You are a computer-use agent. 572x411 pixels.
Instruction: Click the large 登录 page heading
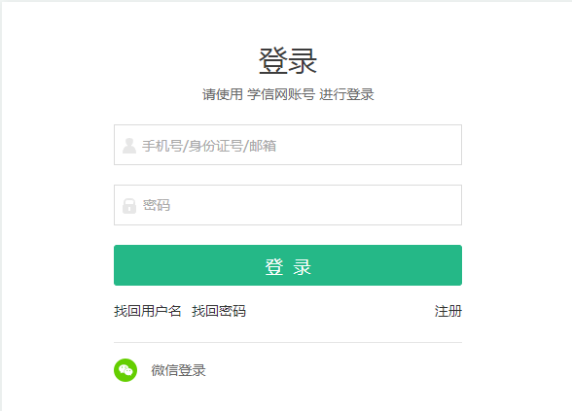pyautogui.click(x=288, y=61)
